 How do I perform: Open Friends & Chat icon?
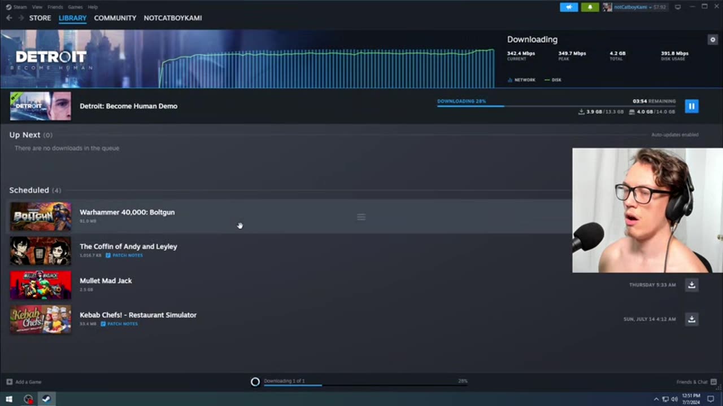point(713,382)
